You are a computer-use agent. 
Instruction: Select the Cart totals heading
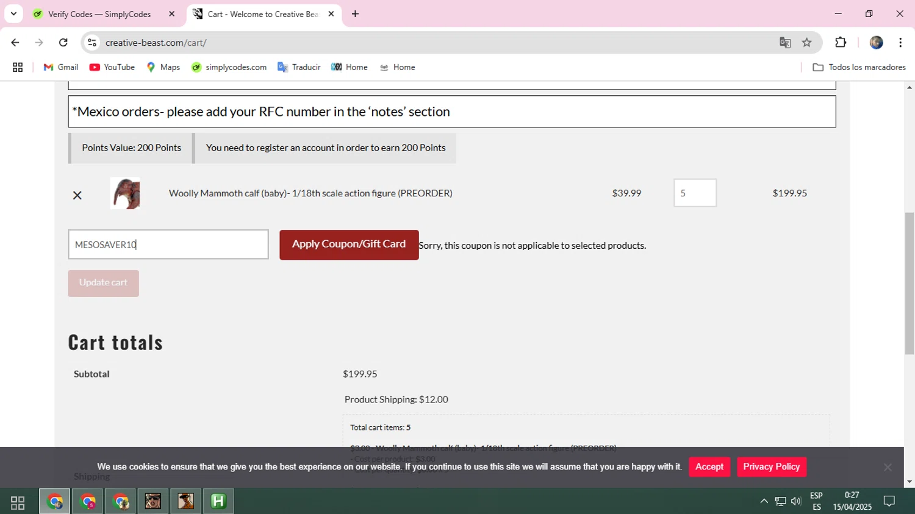pyautogui.click(x=116, y=342)
